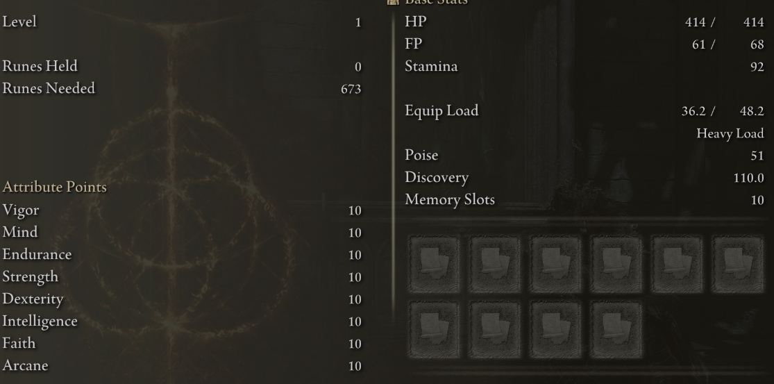Select the fifth memory slot in top row

[677, 265]
